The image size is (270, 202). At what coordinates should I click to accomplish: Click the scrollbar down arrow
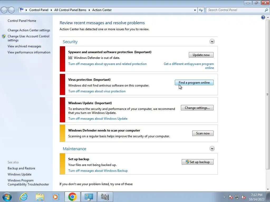coord(268,189)
